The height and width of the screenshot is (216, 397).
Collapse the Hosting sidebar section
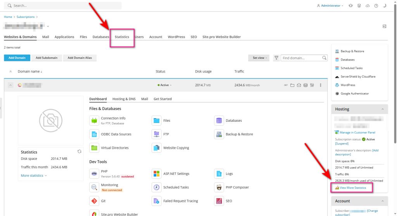383,109
